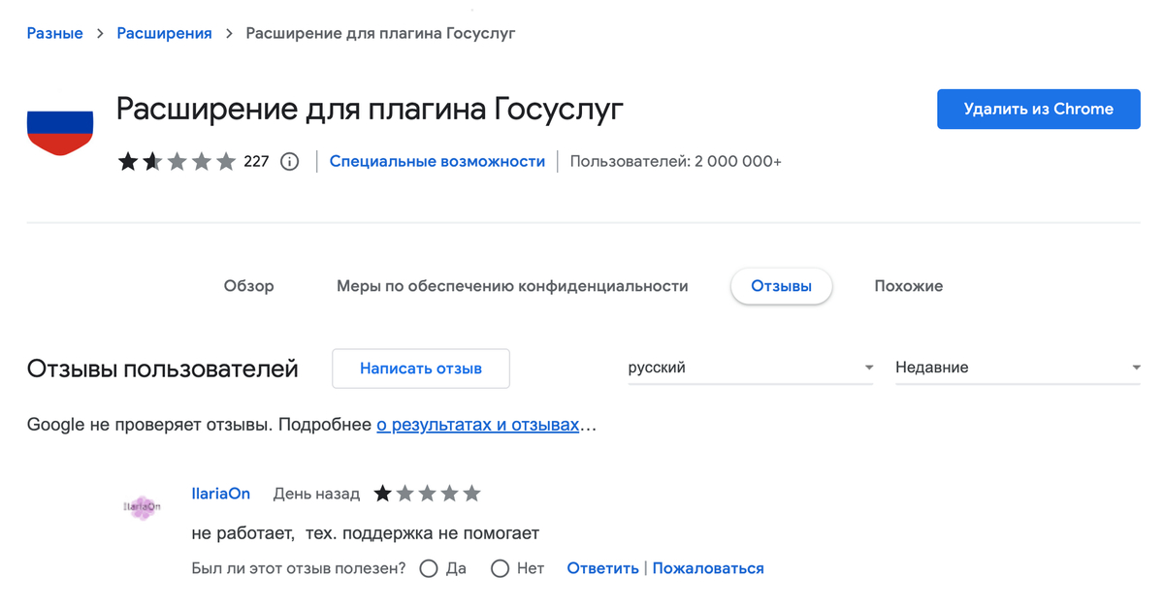
Task: Switch to the Обзор tab
Action: pos(249,286)
